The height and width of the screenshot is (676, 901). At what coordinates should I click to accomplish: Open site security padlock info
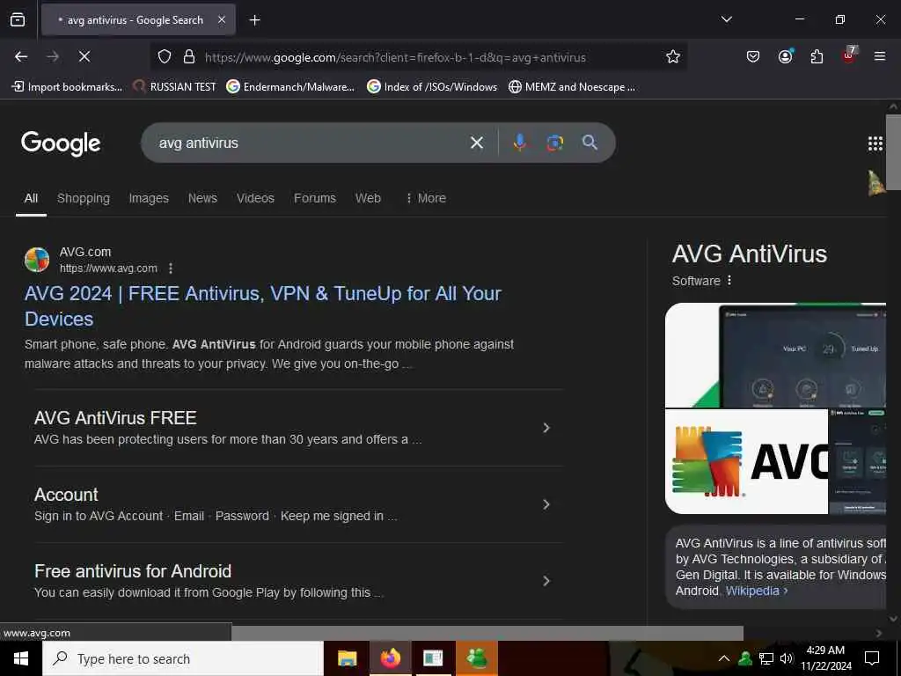(x=189, y=57)
